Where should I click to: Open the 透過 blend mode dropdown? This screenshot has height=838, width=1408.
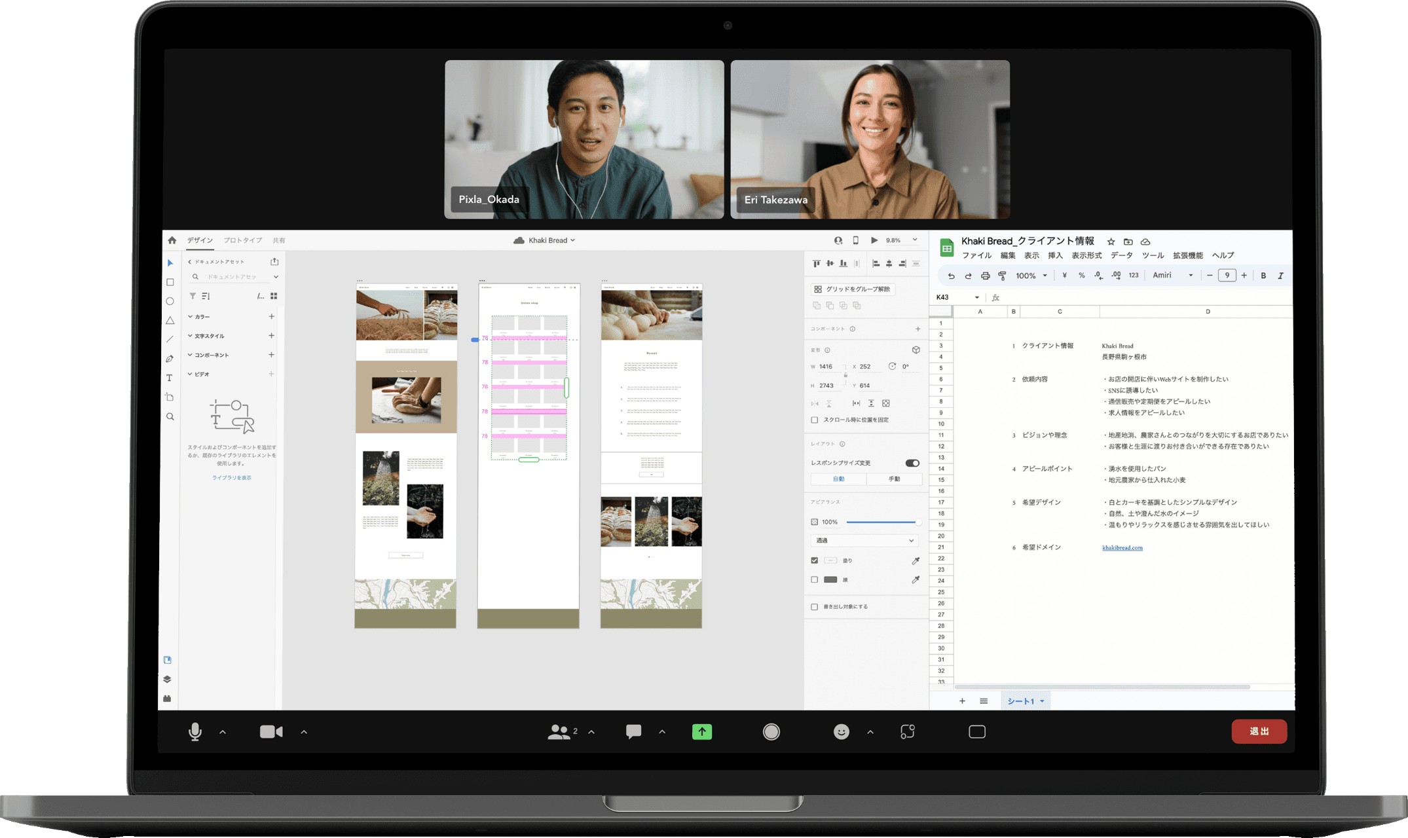[x=864, y=540]
